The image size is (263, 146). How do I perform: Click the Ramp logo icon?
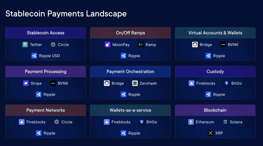coord(141,45)
